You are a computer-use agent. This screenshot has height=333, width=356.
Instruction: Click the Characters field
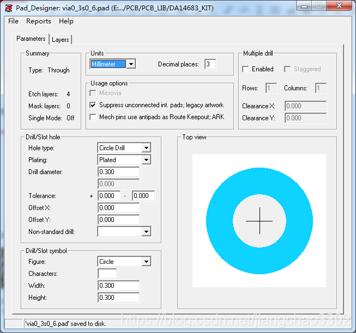tap(107, 274)
